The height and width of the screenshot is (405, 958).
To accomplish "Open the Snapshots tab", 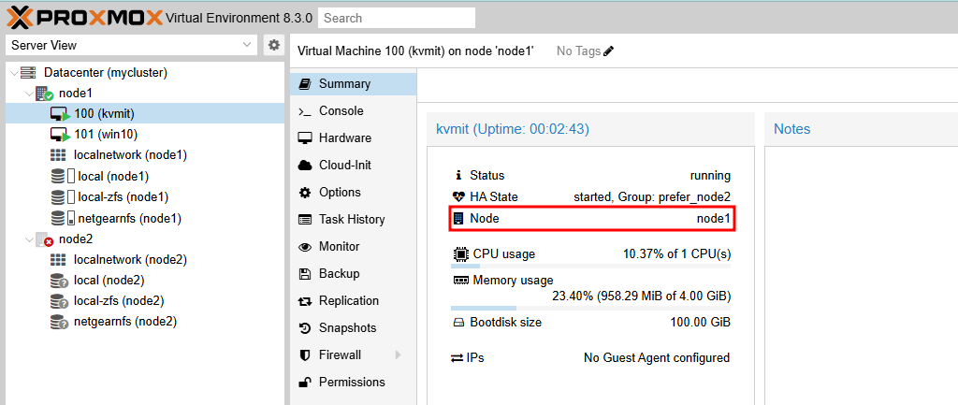I will 353,328.
